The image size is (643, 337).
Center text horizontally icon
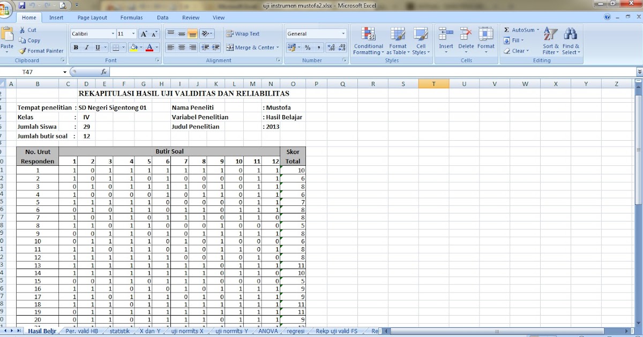[x=182, y=48]
